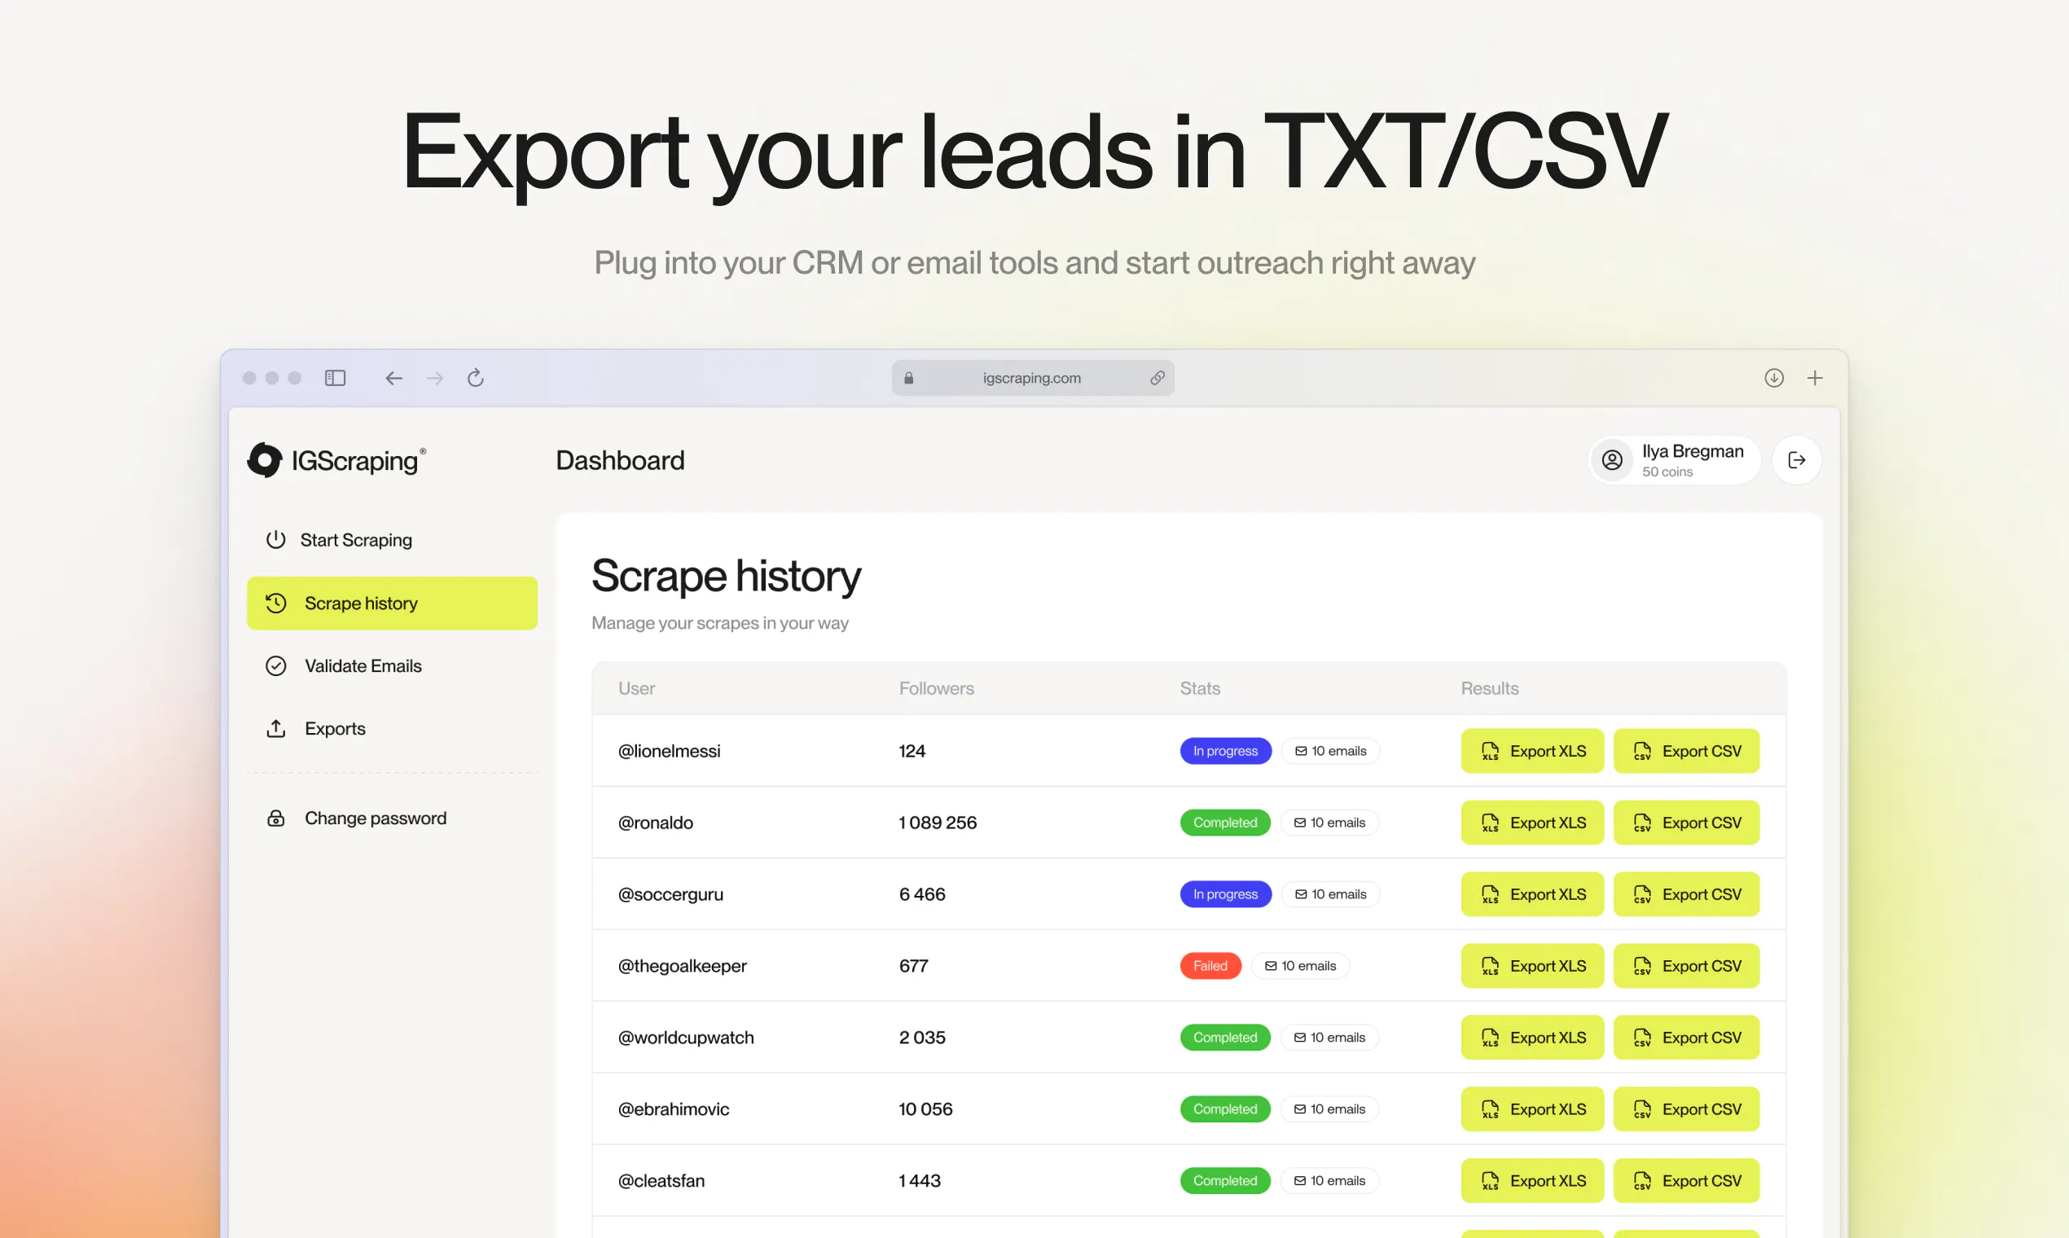Click the padlock icon beside Change password
The image size is (2069, 1238).
(275, 819)
